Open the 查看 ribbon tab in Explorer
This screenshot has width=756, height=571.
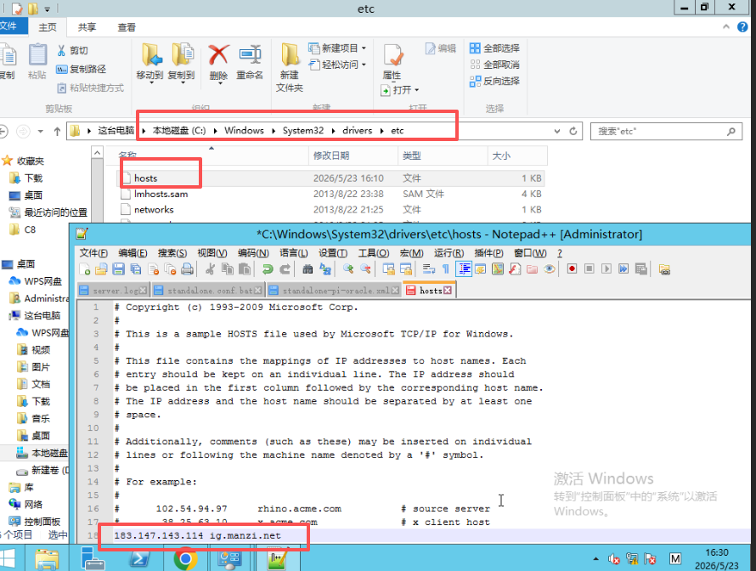click(127, 27)
